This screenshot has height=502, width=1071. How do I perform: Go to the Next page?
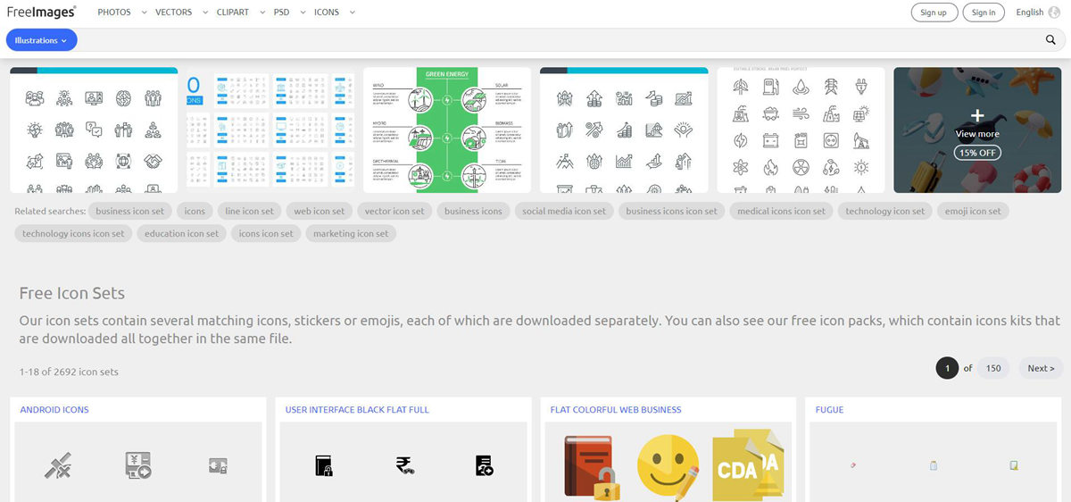tap(1041, 368)
